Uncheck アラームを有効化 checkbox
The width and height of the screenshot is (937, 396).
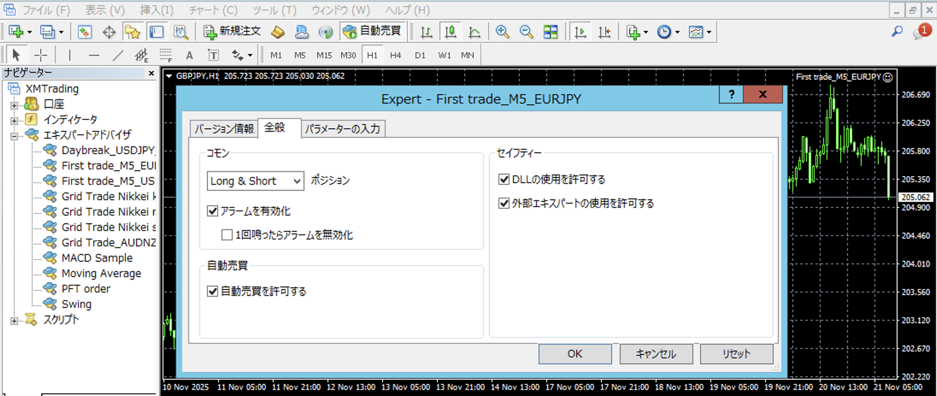tap(212, 211)
